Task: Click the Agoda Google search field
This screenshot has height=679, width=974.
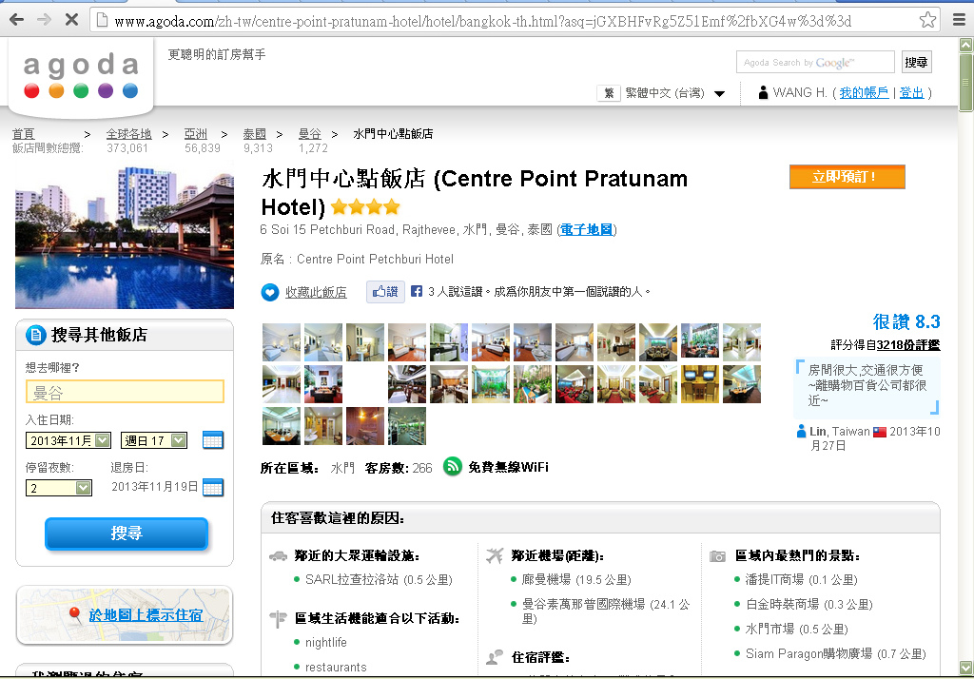Action: (815, 62)
